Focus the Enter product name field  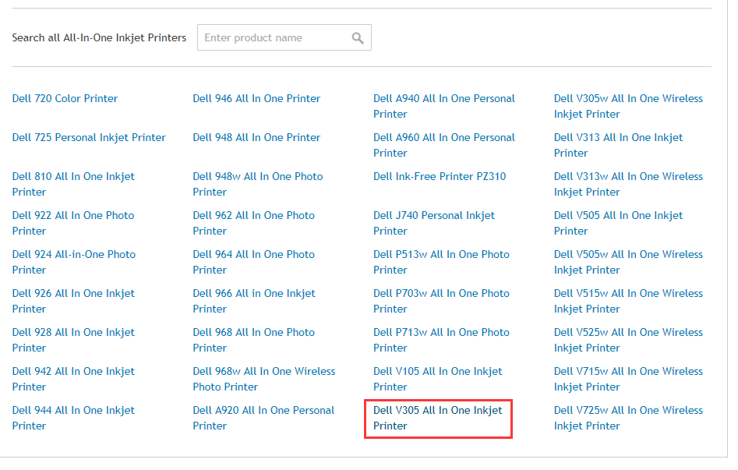point(284,37)
